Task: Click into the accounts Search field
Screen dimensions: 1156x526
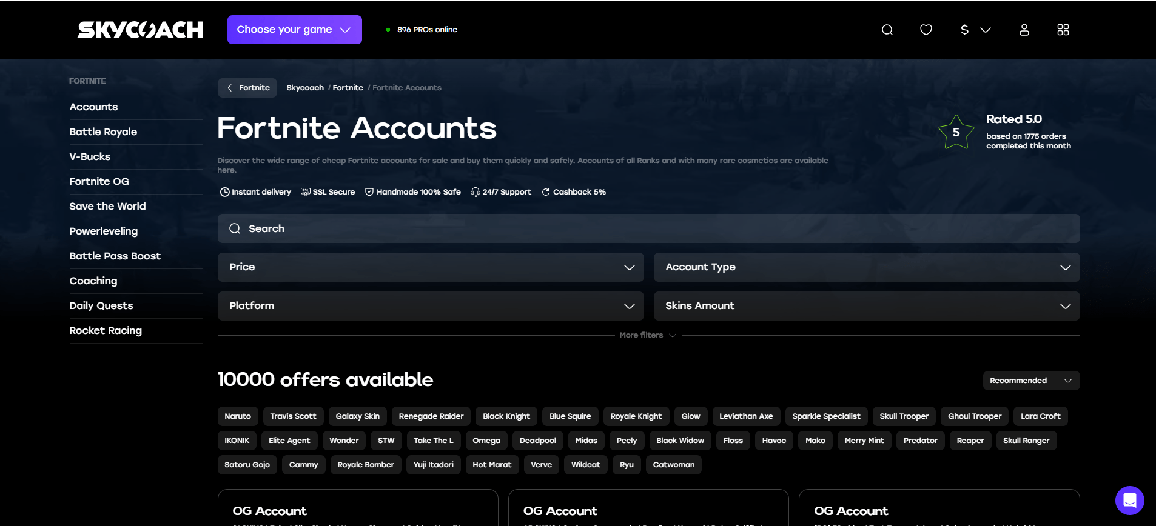Action: coord(648,228)
